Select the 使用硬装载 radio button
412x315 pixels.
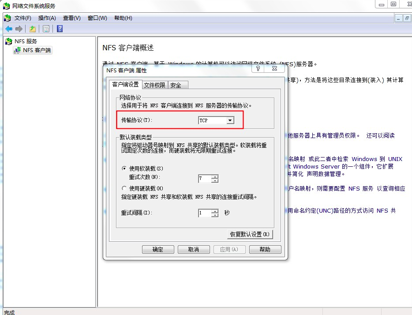(124, 188)
